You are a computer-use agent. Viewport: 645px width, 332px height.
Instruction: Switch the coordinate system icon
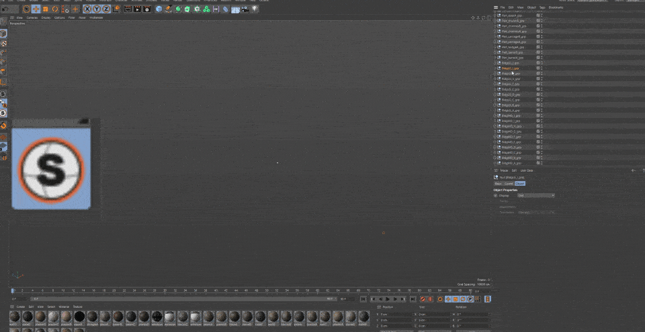click(117, 9)
